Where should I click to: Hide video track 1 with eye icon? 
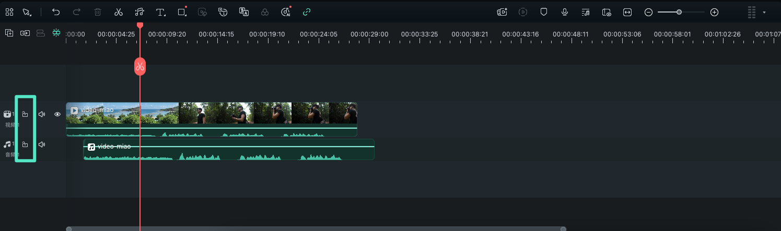tap(57, 114)
